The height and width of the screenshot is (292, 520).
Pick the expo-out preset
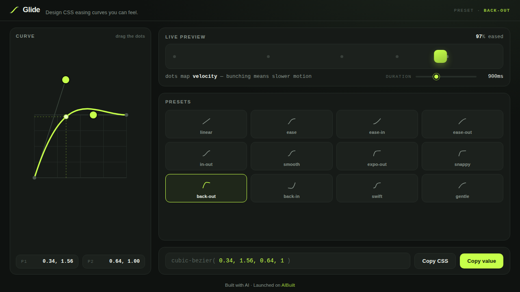click(x=377, y=156)
